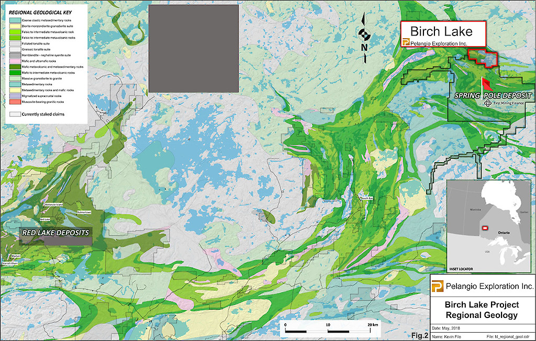Select the Hornblendite - nepheline syenite suite swatch

click(15, 55)
